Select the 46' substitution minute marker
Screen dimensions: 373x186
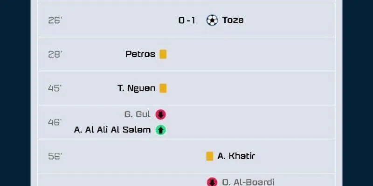[55, 122]
